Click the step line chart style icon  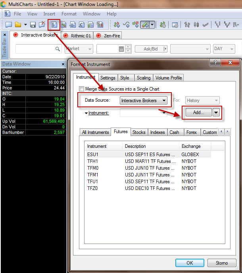coord(236,25)
